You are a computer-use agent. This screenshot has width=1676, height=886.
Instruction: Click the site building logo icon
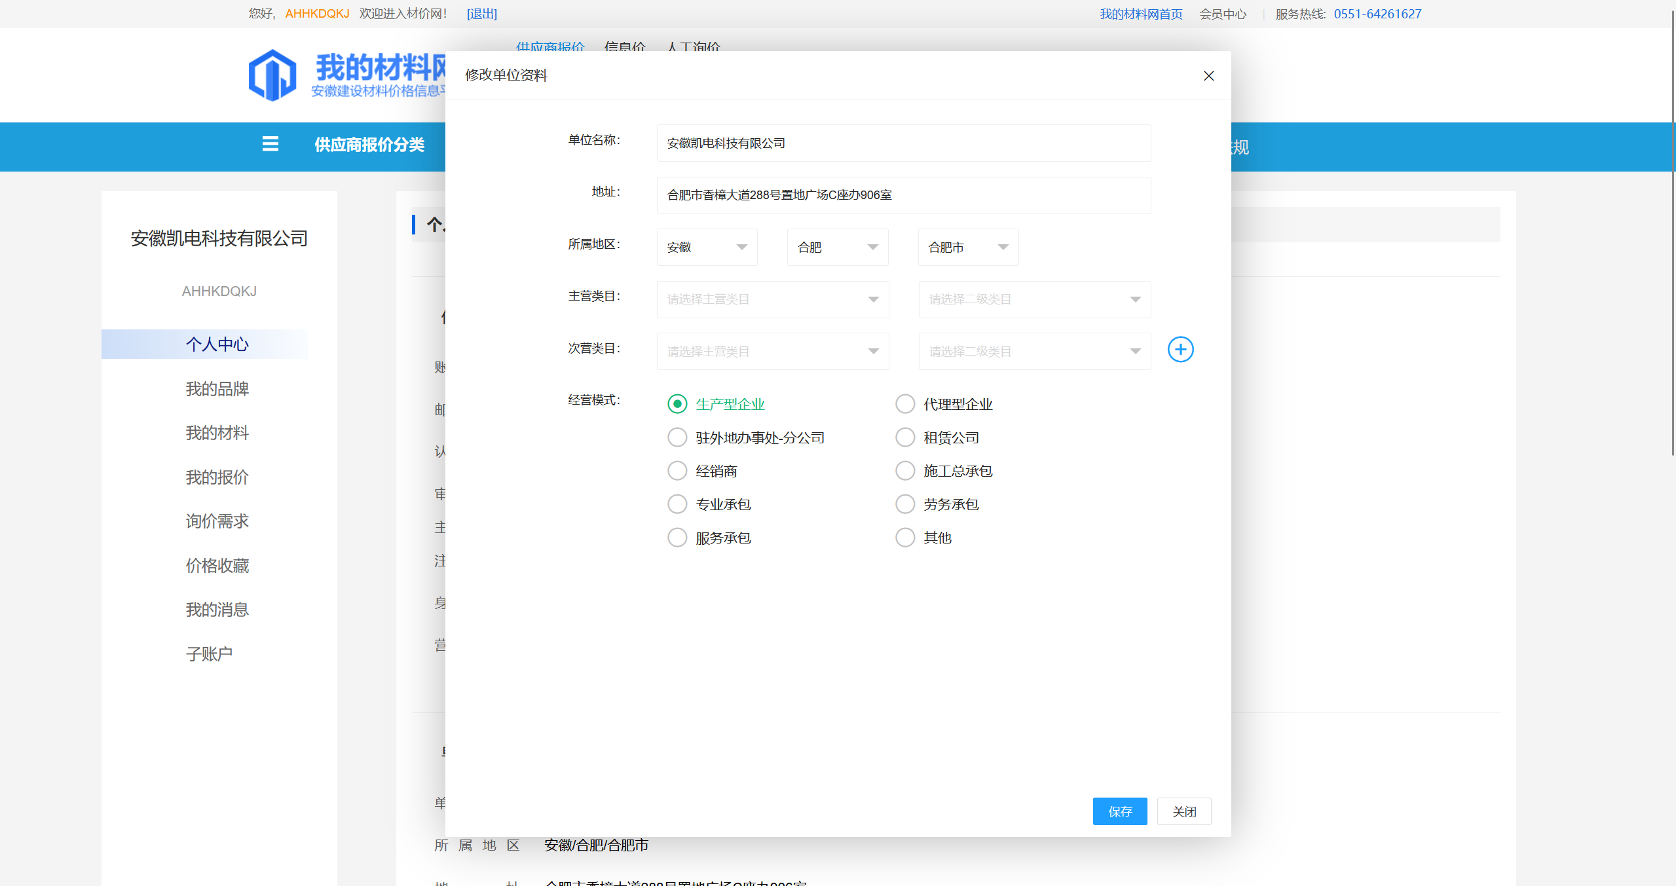coord(272,75)
